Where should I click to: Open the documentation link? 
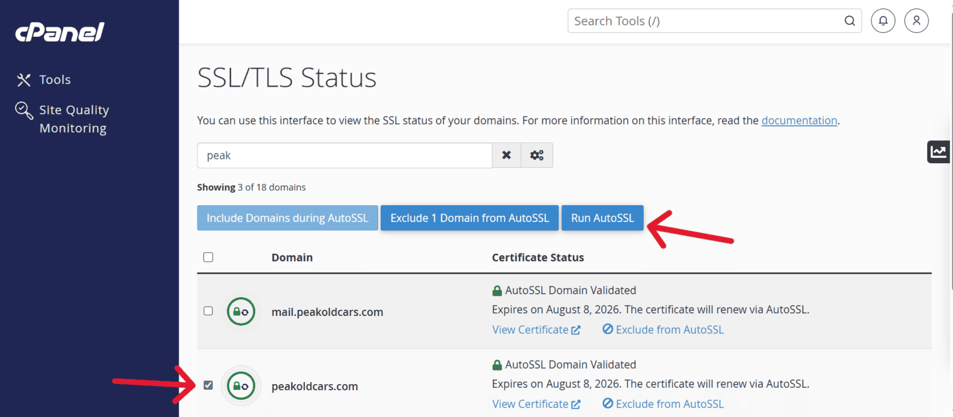(799, 120)
